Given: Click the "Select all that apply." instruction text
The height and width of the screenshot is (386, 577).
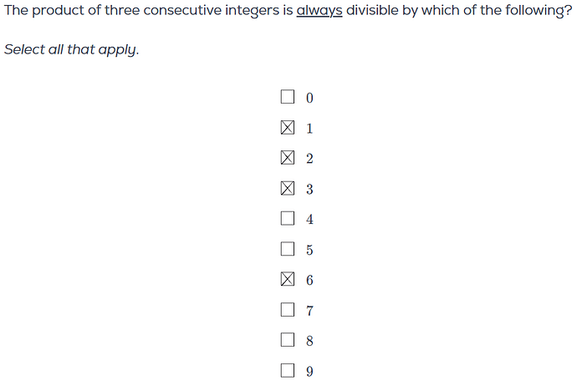Looking at the screenshot, I should coord(72,49).
